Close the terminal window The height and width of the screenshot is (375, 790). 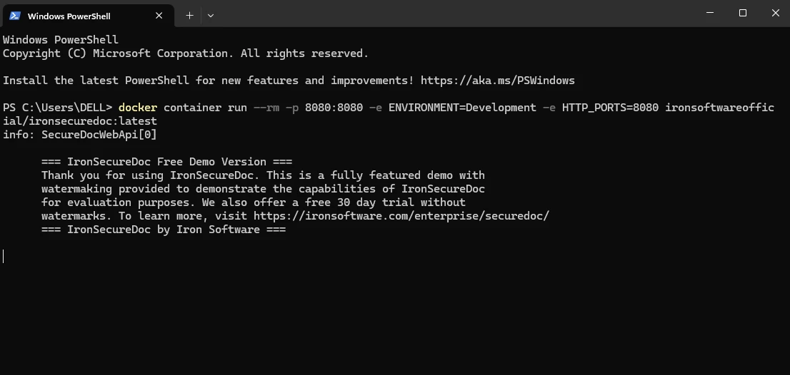775,13
